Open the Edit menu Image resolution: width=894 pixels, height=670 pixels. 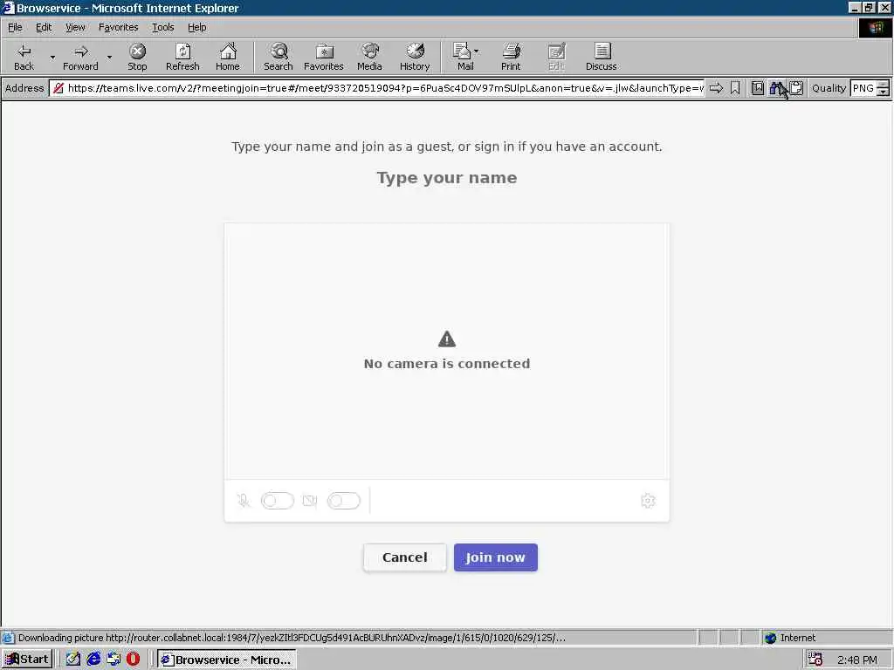pos(44,27)
